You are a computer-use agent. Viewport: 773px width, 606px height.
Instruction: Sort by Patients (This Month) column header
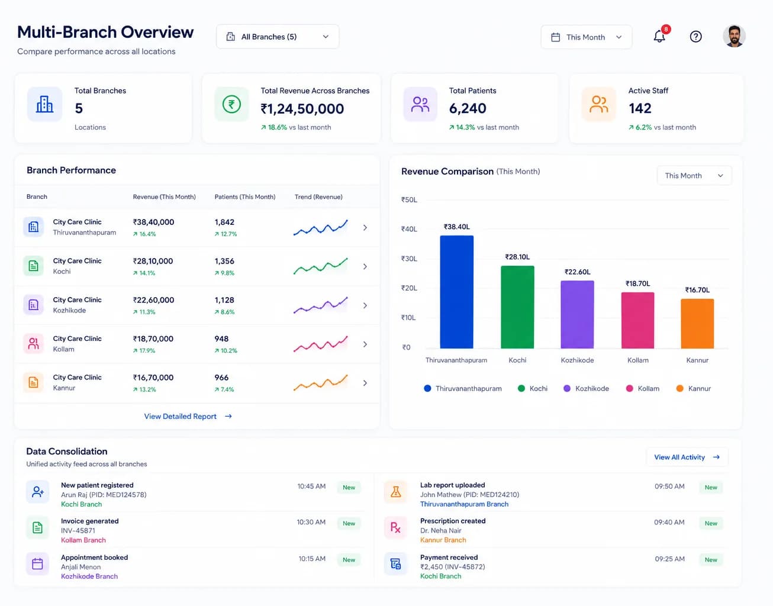coord(245,197)
